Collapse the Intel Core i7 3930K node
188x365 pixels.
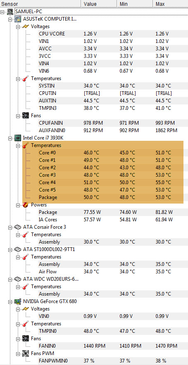[x=10, y=138]
